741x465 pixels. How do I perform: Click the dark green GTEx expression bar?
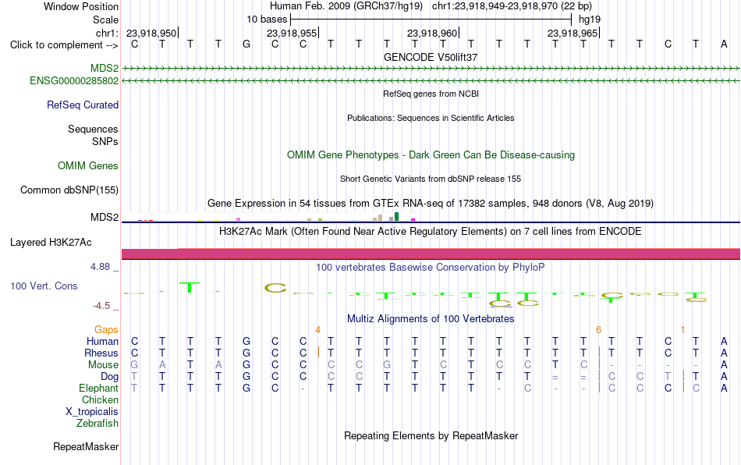tap(396, 217)
